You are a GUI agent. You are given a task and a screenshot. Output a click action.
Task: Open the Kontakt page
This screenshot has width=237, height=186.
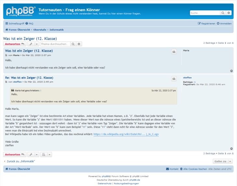click(x=172, y=169)
